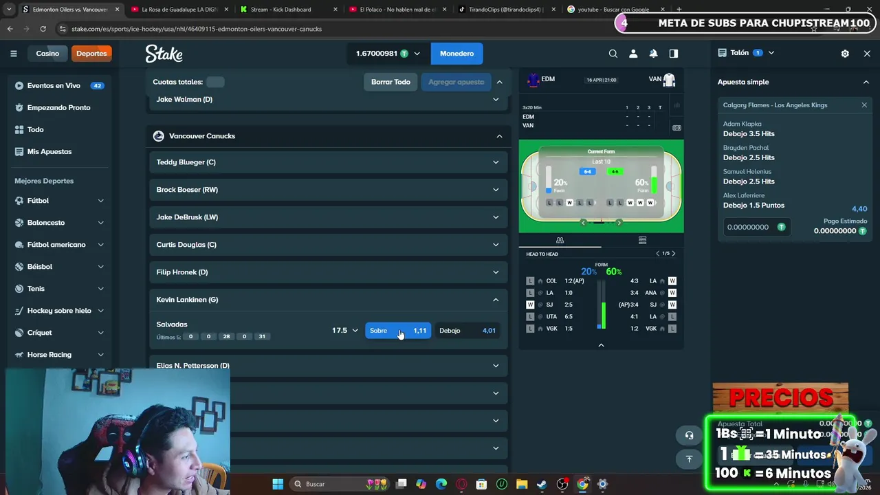This screenshot has height=495, width=880.
Task: Toggle the side panel layout icon
Action: 674,54
